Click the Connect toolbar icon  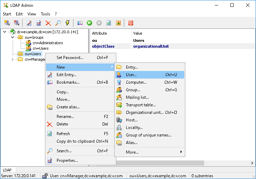coord(7,23)
